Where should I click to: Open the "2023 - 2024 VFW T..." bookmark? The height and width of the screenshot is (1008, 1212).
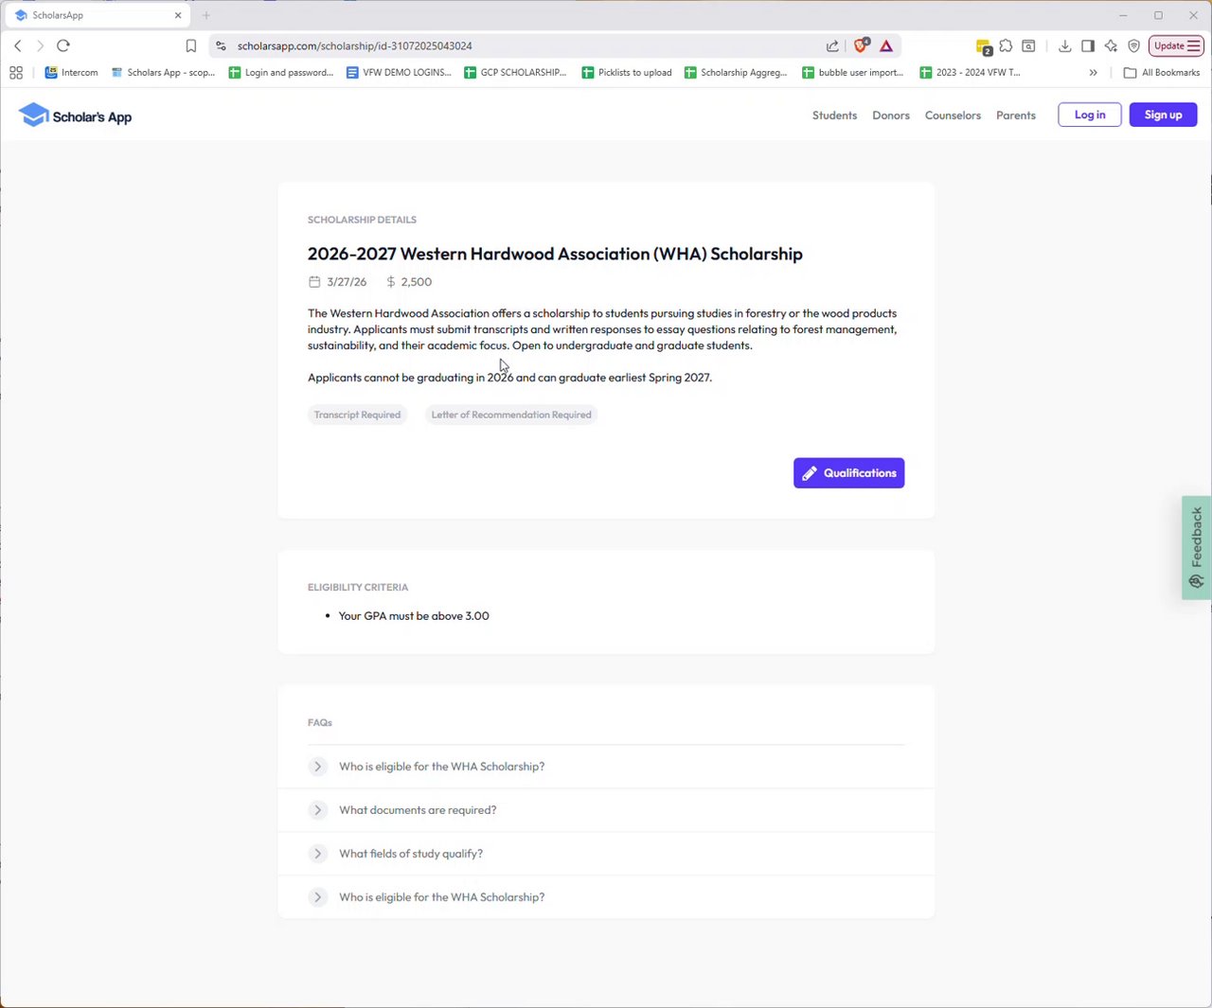[971, 72]
